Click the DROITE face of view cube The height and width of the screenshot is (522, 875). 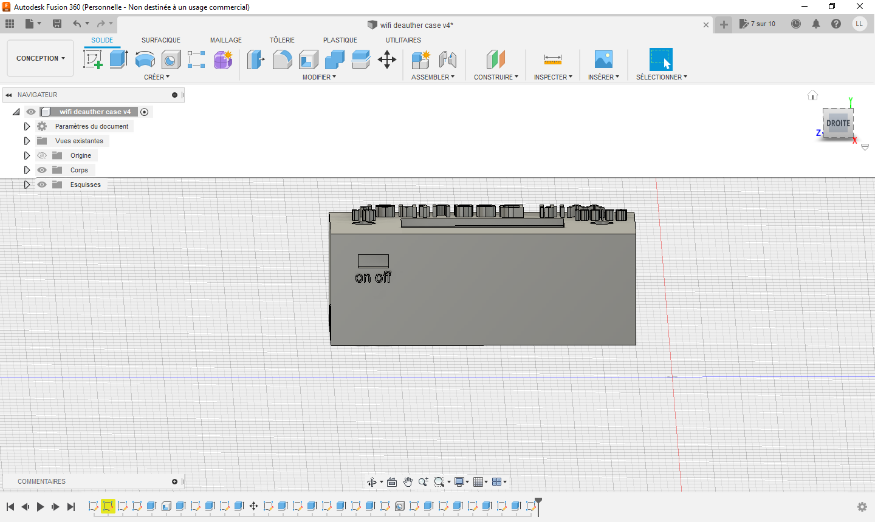pos(838,123)
